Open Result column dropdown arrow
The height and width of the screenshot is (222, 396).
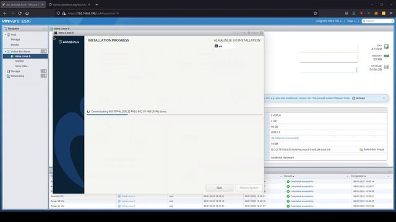[x=347, y=176]
